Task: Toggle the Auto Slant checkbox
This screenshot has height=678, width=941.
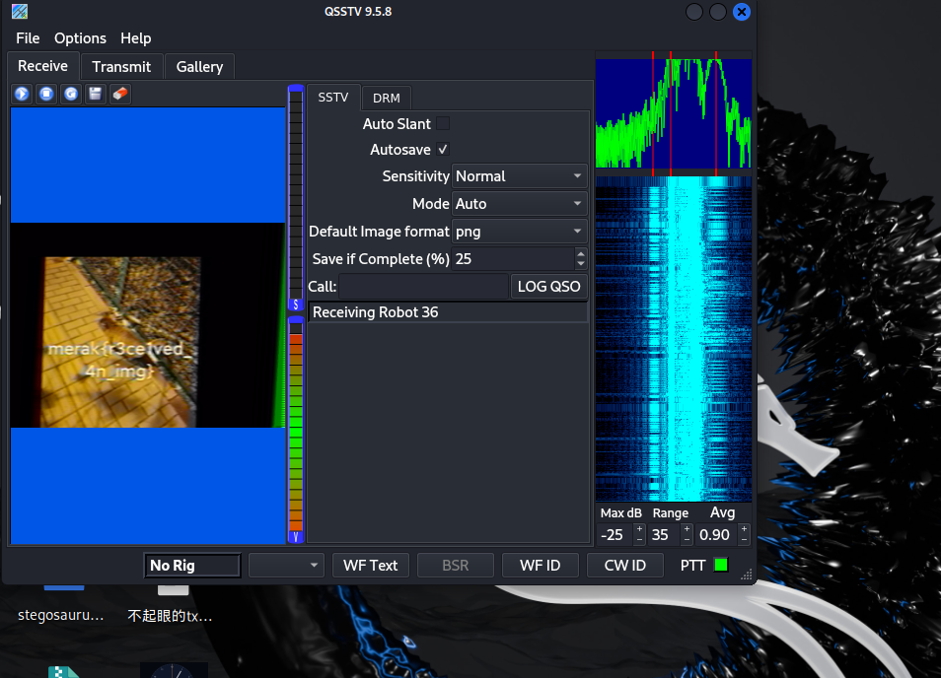Action: pyautogui.click(x=443, y=123)
